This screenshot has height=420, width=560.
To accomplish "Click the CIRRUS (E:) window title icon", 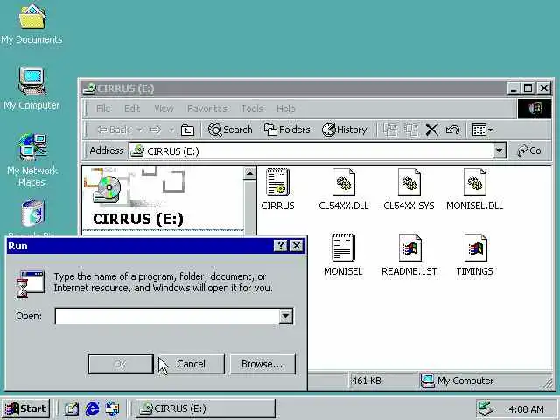I will click(x=89, y=87).
